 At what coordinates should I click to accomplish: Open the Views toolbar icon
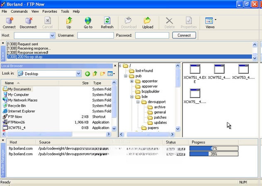(210, 23)
